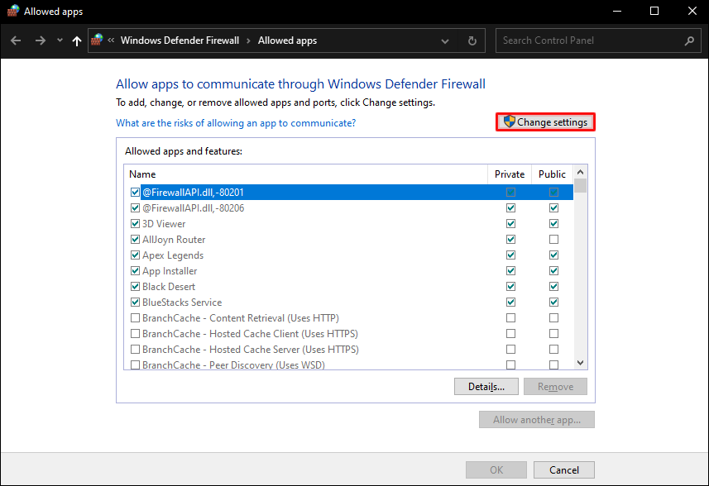
Task: Toggle Private checkbox for Apex Legends
Action: tap(510, 255)
